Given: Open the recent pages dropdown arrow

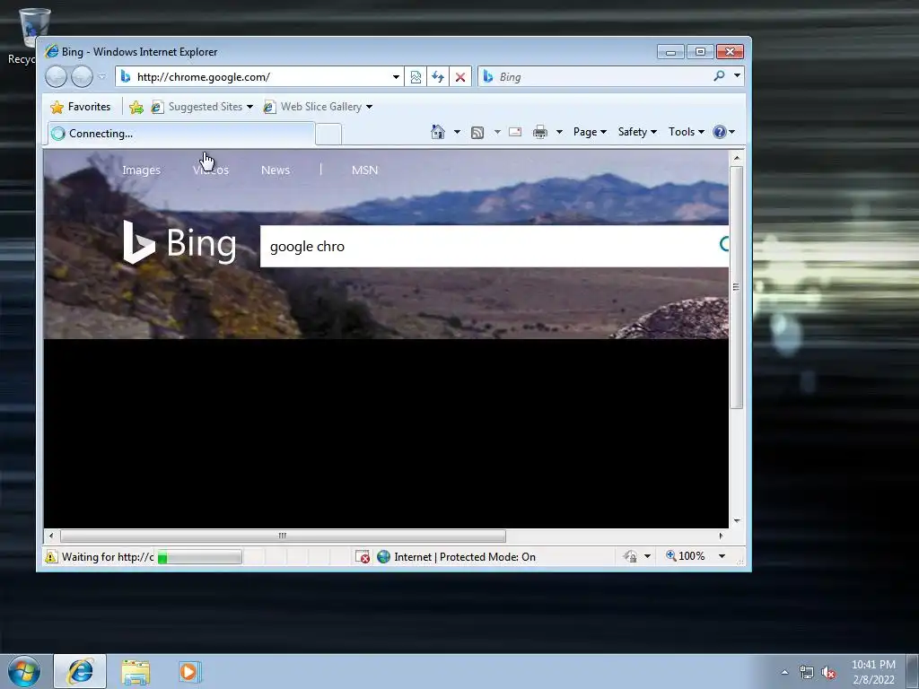Looking at the screenshot, I should [102, 77].
